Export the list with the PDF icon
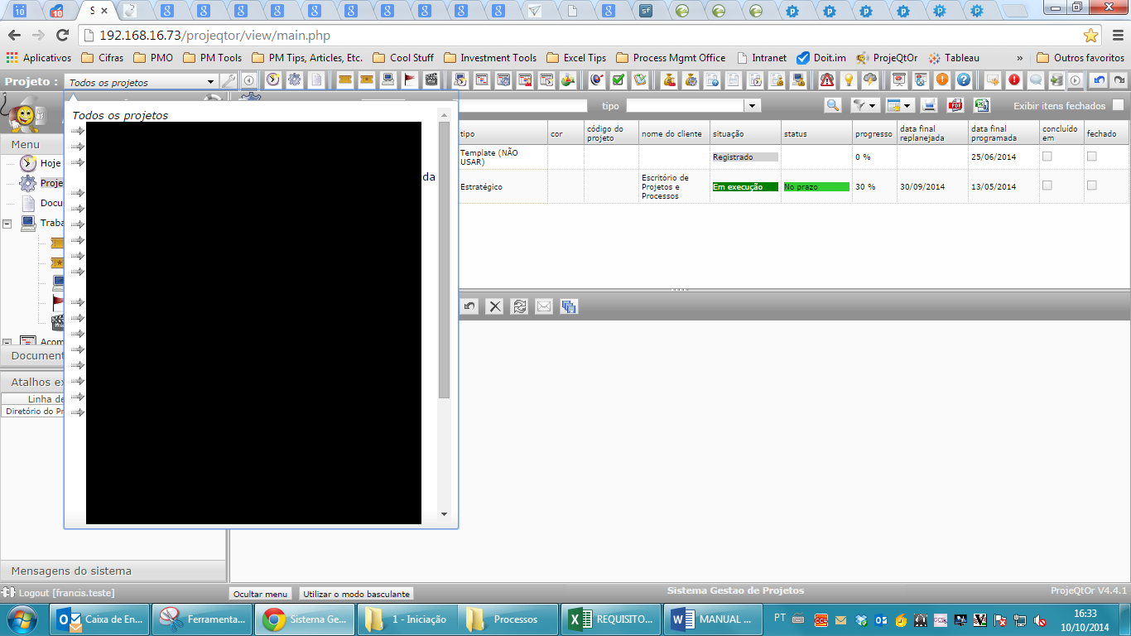 click(x=955, y=105)
